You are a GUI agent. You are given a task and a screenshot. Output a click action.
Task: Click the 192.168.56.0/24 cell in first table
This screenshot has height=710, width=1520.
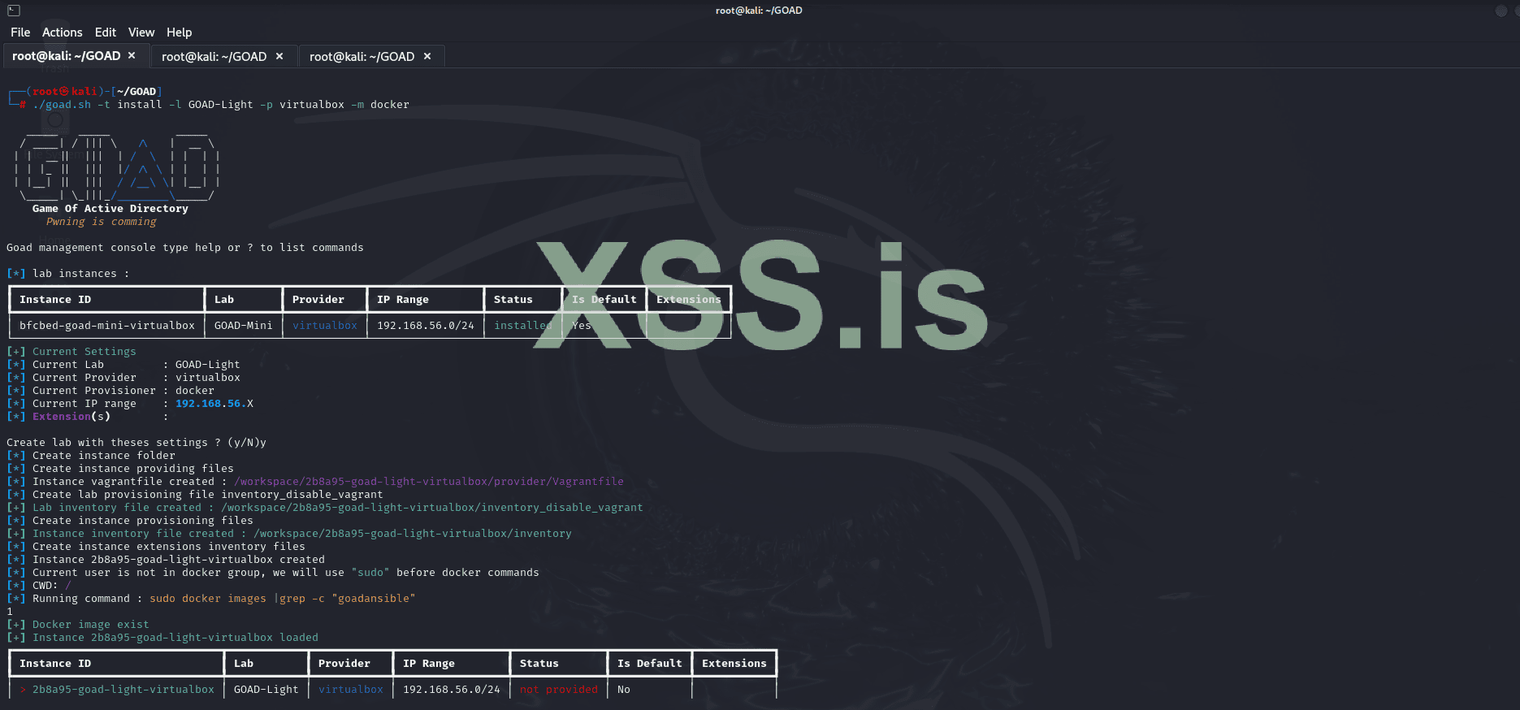(x=426, y=326)
